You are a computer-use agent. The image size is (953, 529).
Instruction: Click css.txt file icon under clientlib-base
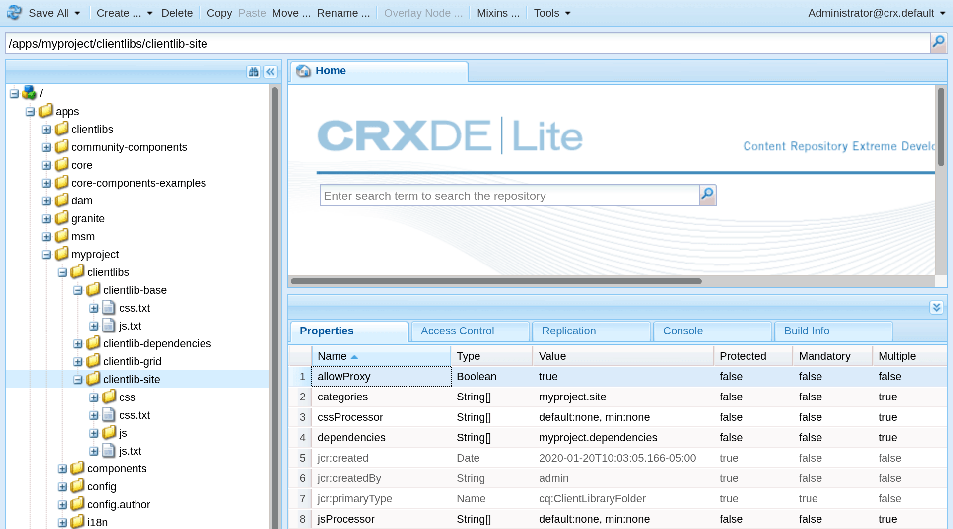[109, 307]
